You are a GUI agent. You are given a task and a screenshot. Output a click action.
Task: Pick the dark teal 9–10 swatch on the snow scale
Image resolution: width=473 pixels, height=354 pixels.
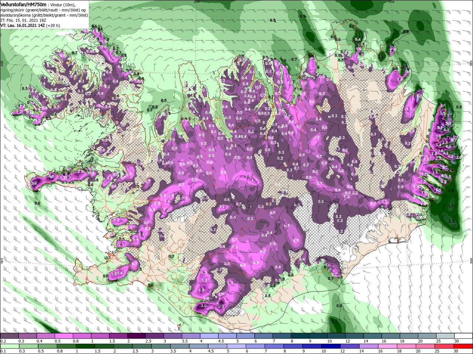318,336
